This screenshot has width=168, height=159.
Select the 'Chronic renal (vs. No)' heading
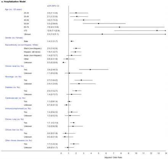tap(15, 66)
